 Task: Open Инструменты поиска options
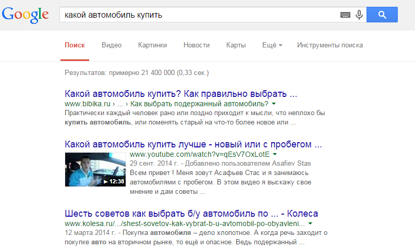click(330, 45)
